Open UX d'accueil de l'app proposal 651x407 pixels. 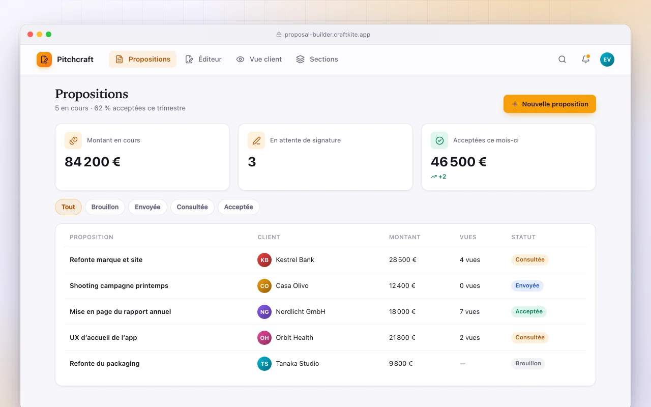coord(103,338)
